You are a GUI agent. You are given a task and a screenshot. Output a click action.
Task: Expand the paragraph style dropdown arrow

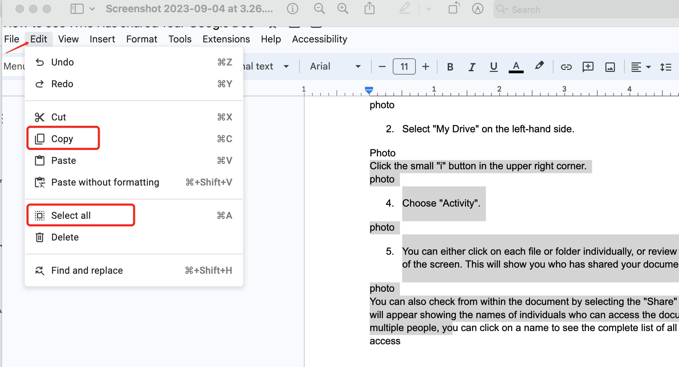286,66
